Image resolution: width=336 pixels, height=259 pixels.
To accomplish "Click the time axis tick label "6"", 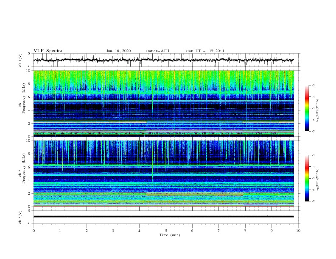I will tap(192, 231).
